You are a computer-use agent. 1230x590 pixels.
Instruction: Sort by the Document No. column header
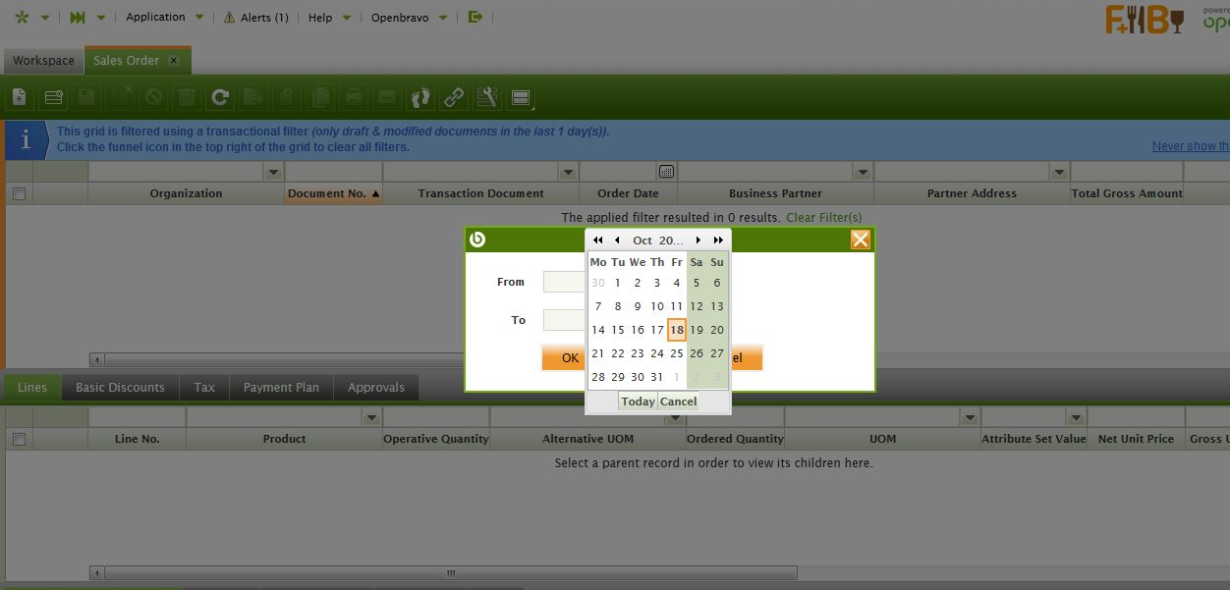point(333,194)
